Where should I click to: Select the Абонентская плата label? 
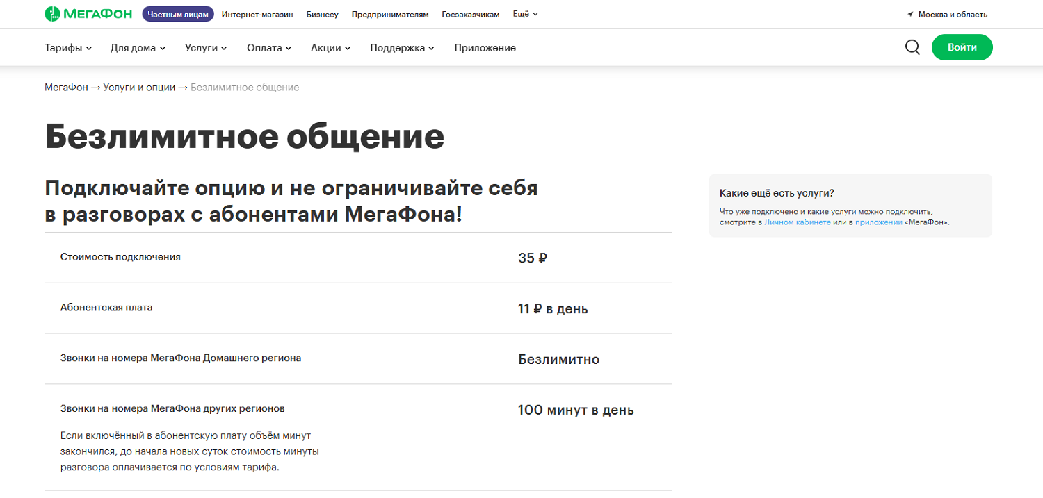106,307
